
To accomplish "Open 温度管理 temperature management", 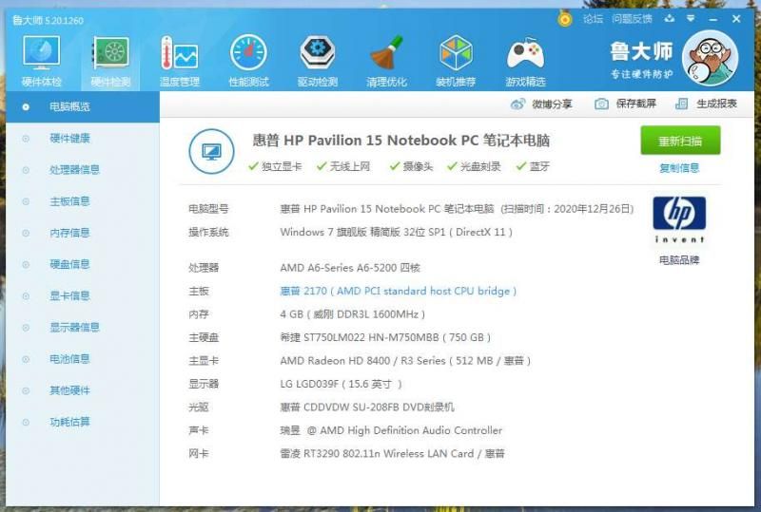I will (x=180, y=61).
